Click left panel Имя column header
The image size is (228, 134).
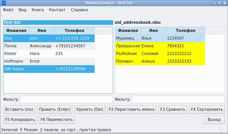(x=42, y=31)
